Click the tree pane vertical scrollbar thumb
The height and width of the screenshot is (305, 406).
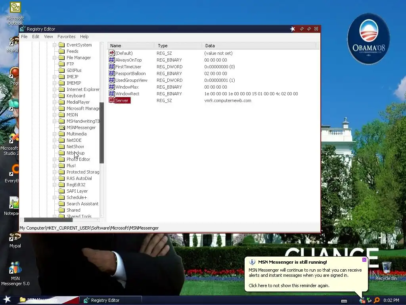click(x=102, y=133)
